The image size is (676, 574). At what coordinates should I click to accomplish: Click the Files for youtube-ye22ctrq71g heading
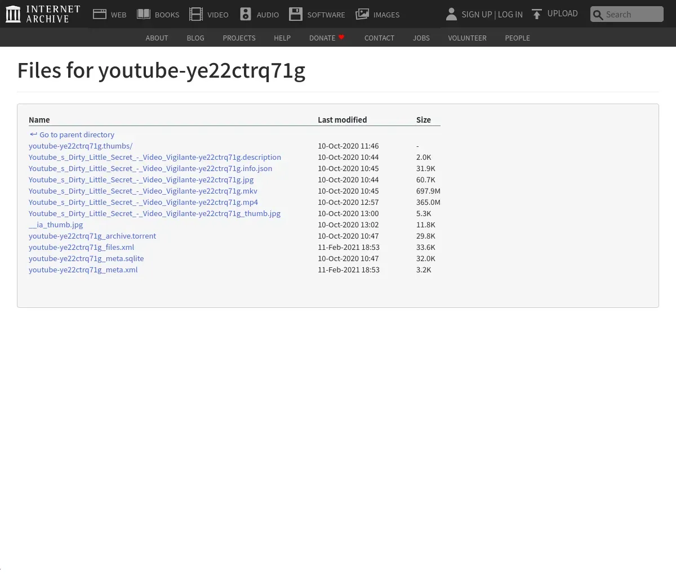[161, 71]
